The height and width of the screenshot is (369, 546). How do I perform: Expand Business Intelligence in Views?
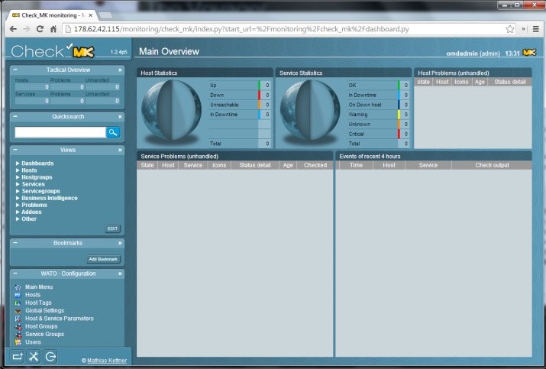tap(18, 198)
